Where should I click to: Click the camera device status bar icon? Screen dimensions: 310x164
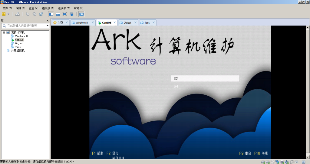tap(296, 162)
